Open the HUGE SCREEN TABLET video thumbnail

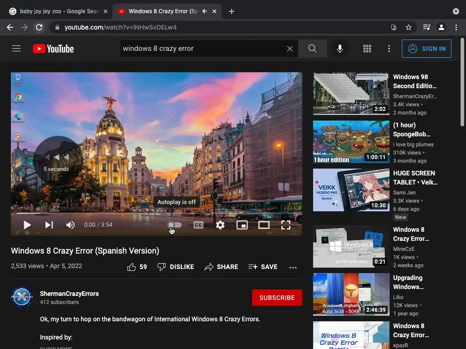(x=351, y=190)
